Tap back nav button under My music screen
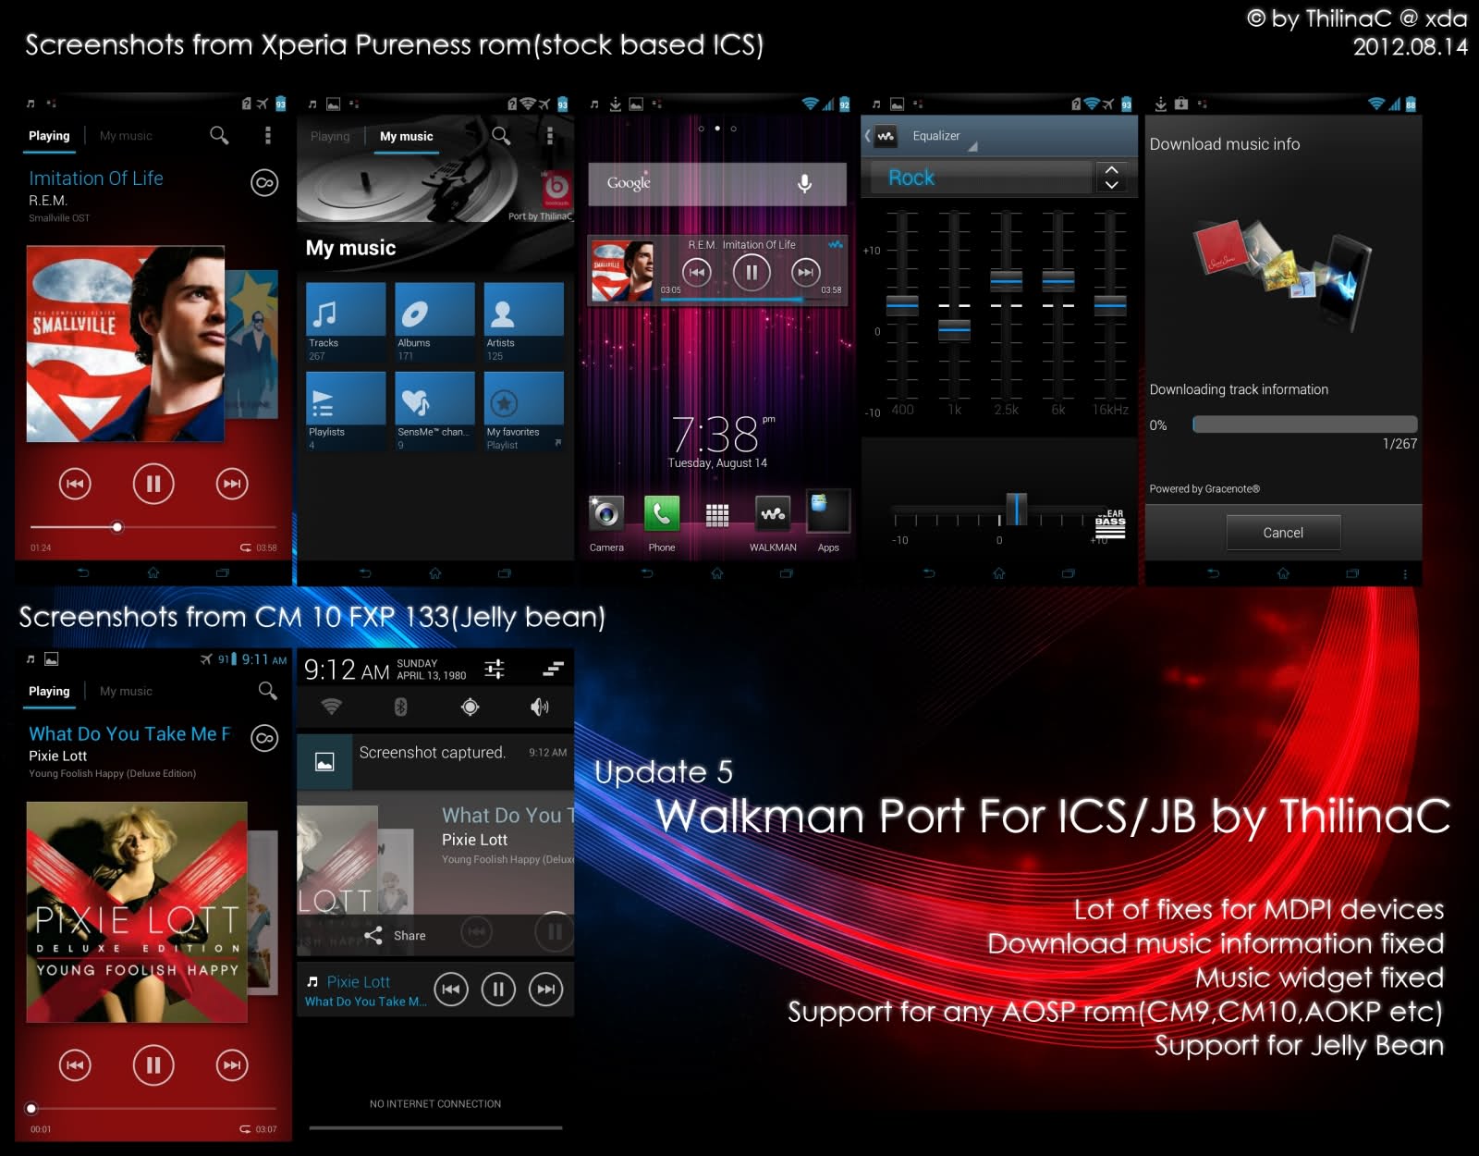 pyautogui.click(x=365, y=573)
